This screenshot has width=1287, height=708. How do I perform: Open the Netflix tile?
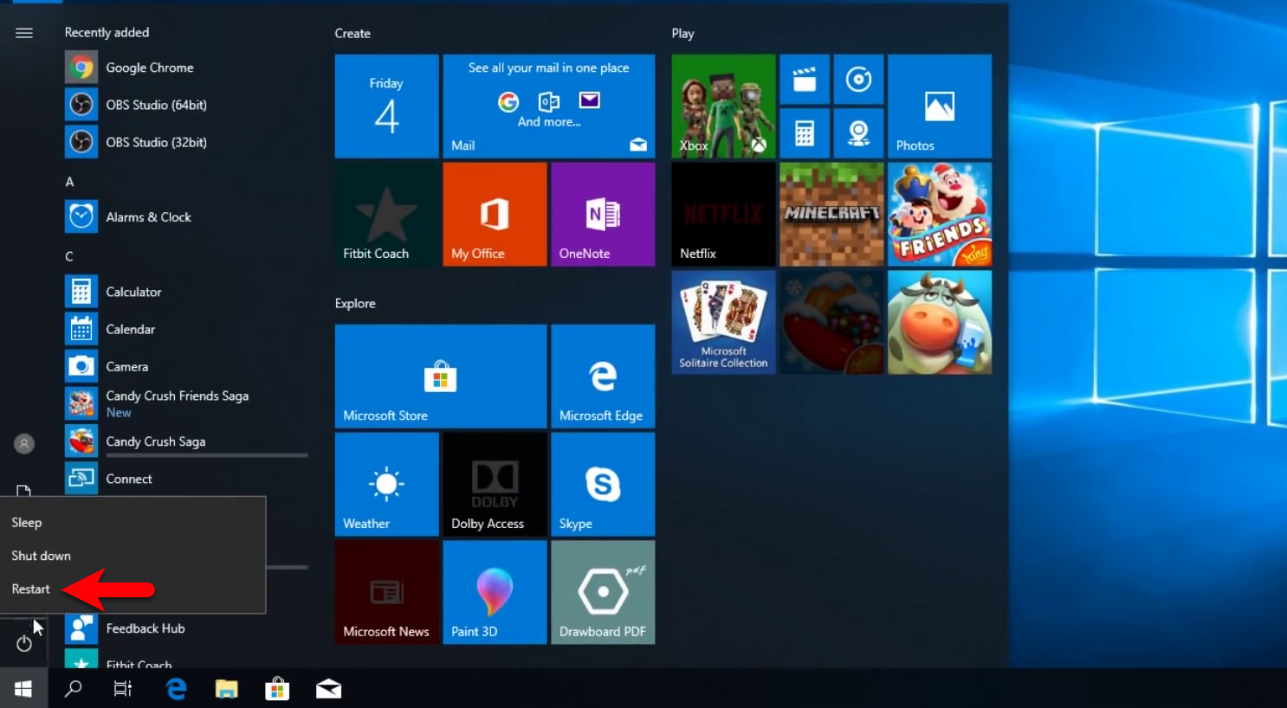pyautogui.click(x=723, y=215)
